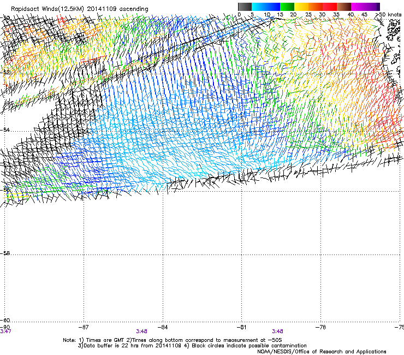Select the -84 longitude axis label
The width and height of the screenshot is (404, 355).
pyautogui.click(x=163, y=327)
